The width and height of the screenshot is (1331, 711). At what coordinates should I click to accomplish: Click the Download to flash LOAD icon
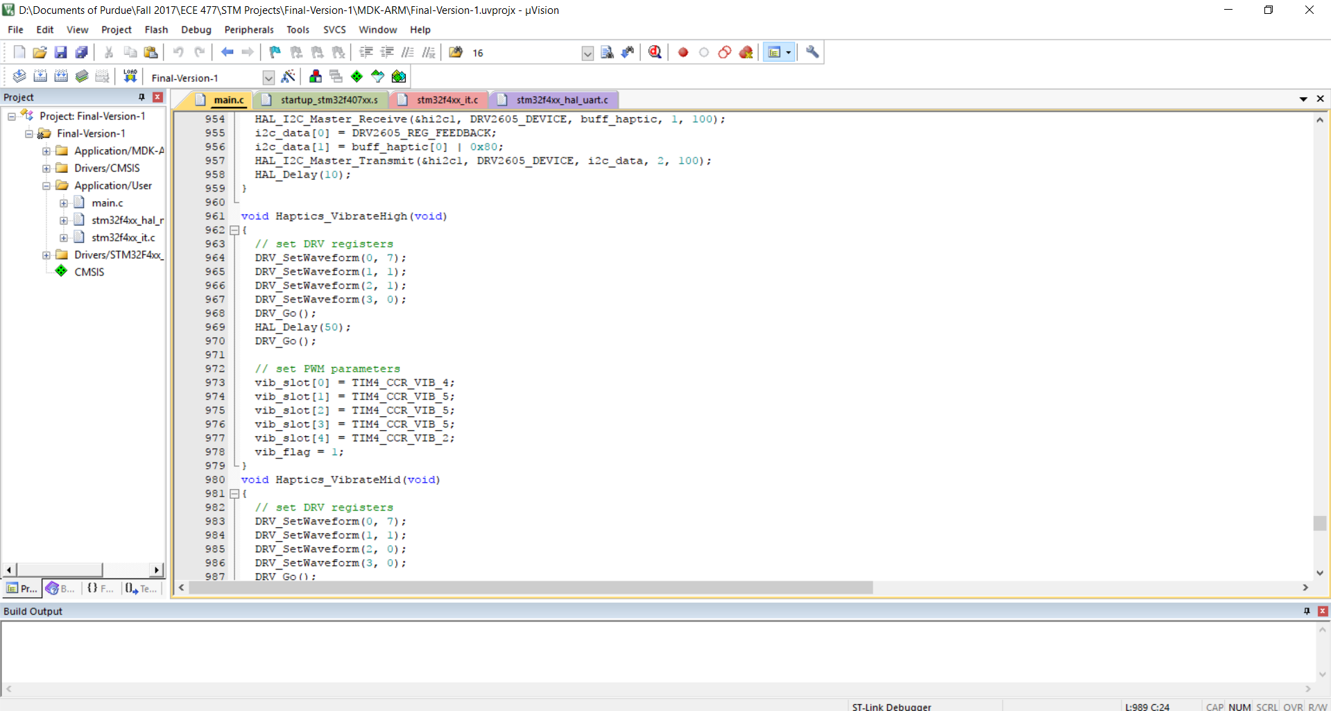click(x=130, y=76)
